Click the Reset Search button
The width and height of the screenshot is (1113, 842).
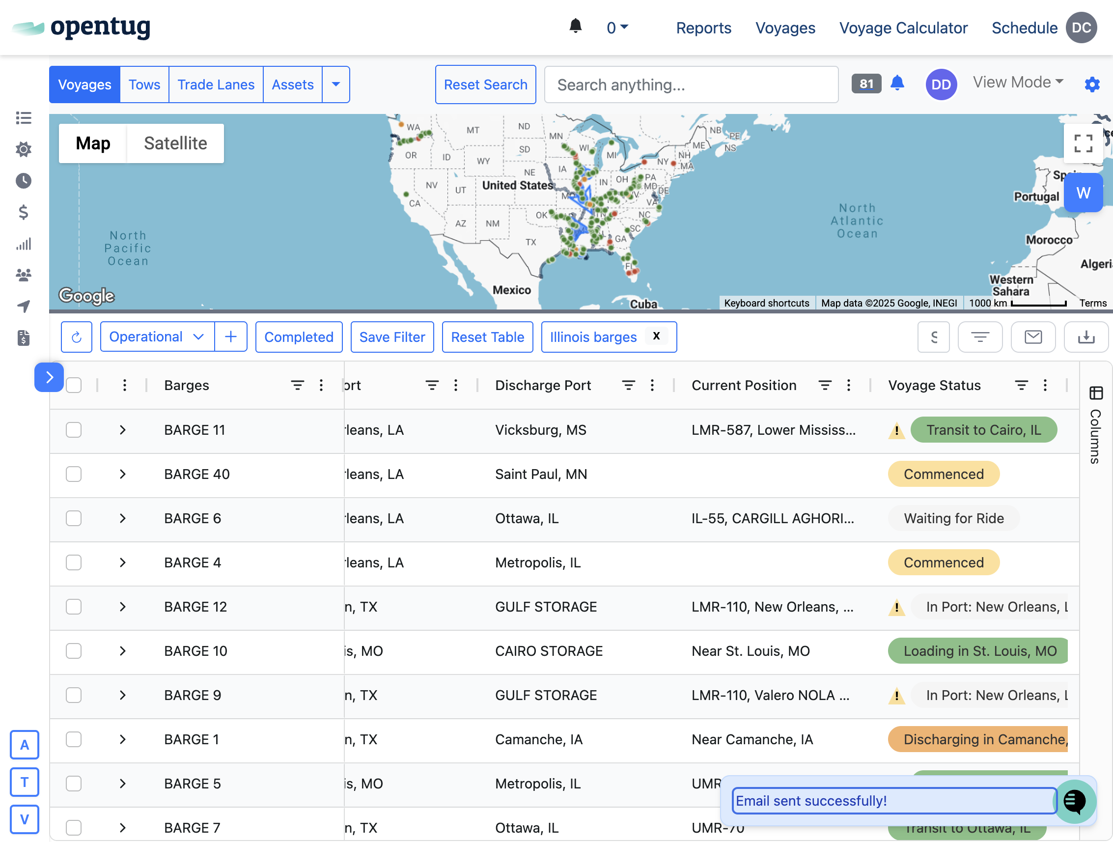coord(485,84)
